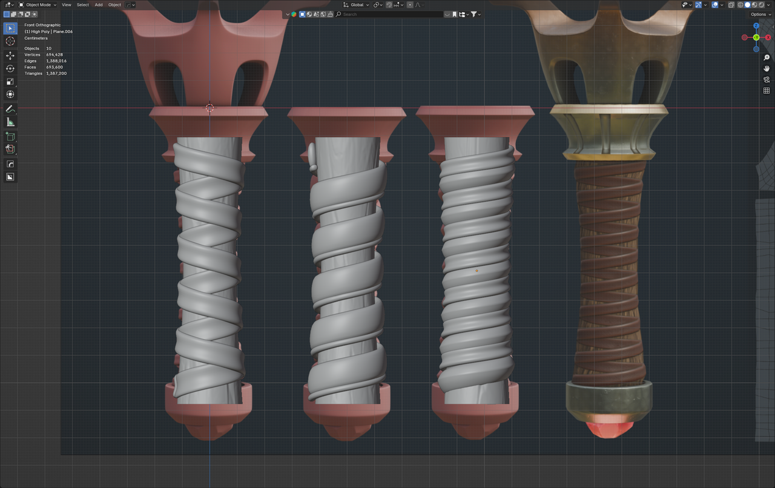Click the funnel filter icon
This screenshot has height=488, width=775.
pos(474,14)
